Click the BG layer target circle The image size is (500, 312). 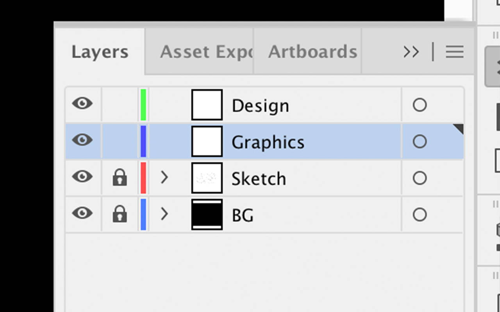point(420,215)
